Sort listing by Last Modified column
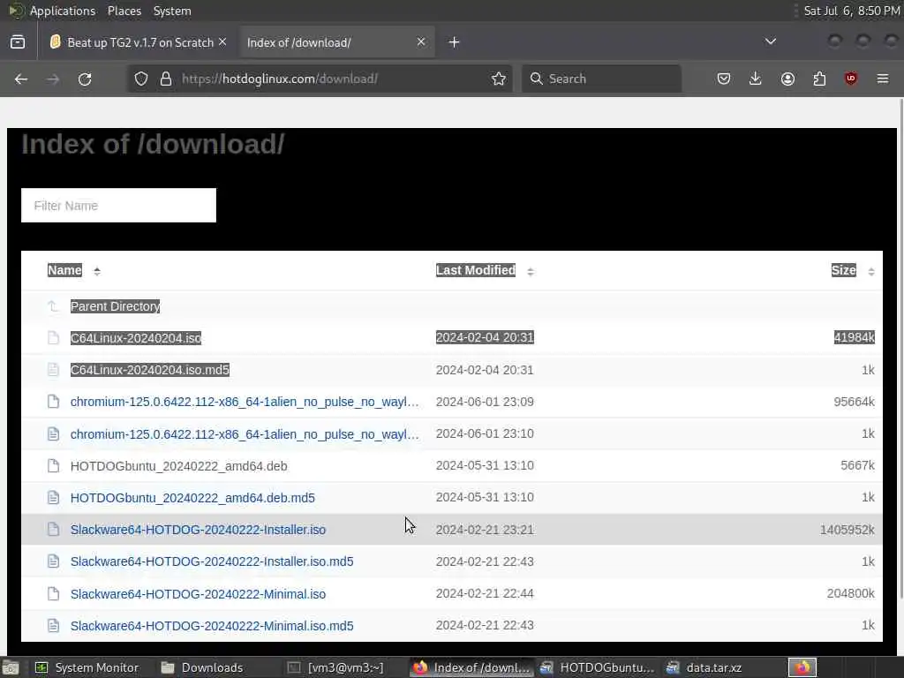904x678 pixels. (476, 270)
